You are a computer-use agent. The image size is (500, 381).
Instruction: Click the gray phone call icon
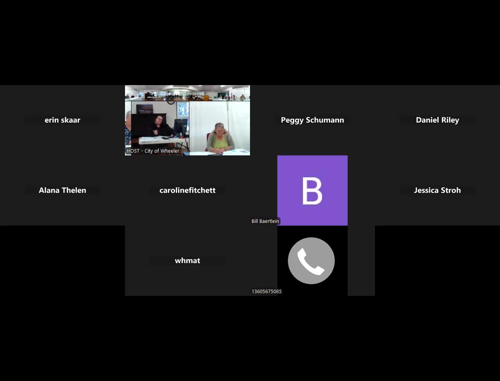311,260
